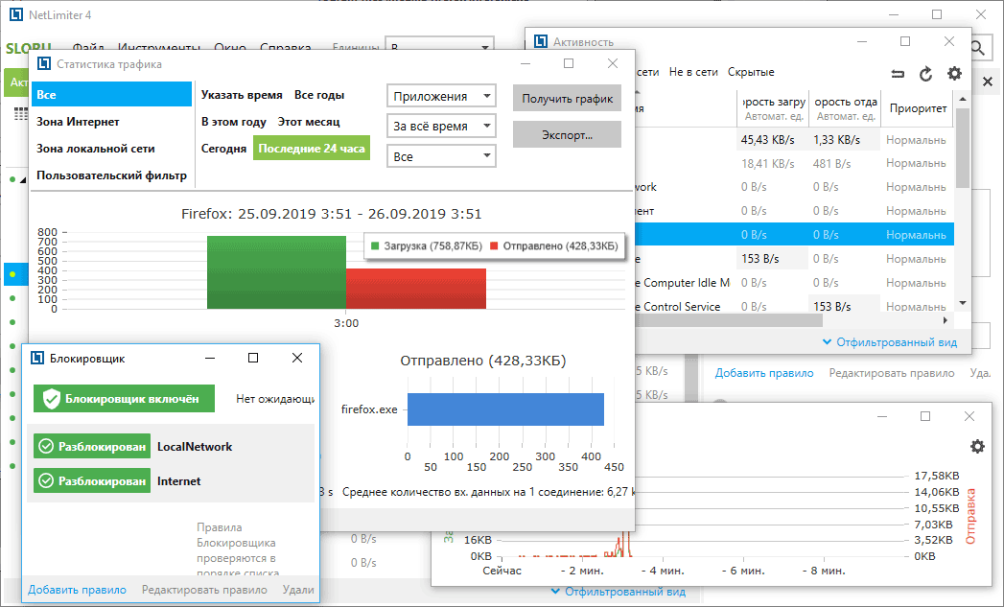Viewport: 1004px width, 607px height.
Task: Click Добавить правило in main window
Action: pos(764,373)
